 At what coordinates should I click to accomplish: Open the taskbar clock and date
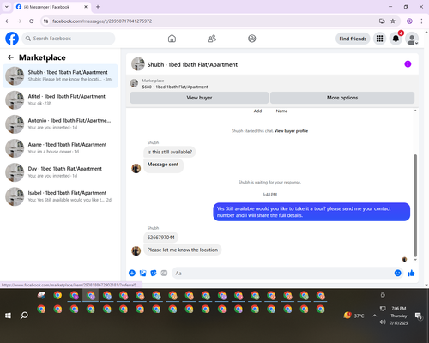[x=399, y=316]
